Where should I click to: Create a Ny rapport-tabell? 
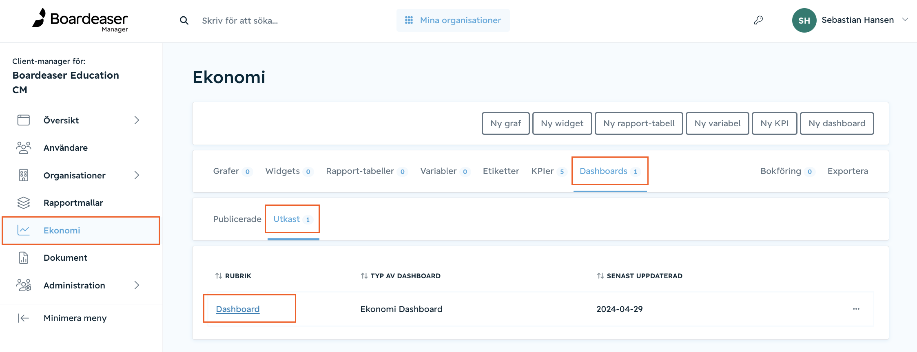coord(639,123)
